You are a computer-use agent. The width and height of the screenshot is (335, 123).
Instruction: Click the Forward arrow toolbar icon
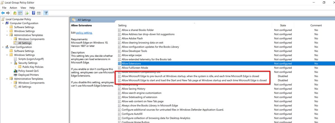coord(8,13)
